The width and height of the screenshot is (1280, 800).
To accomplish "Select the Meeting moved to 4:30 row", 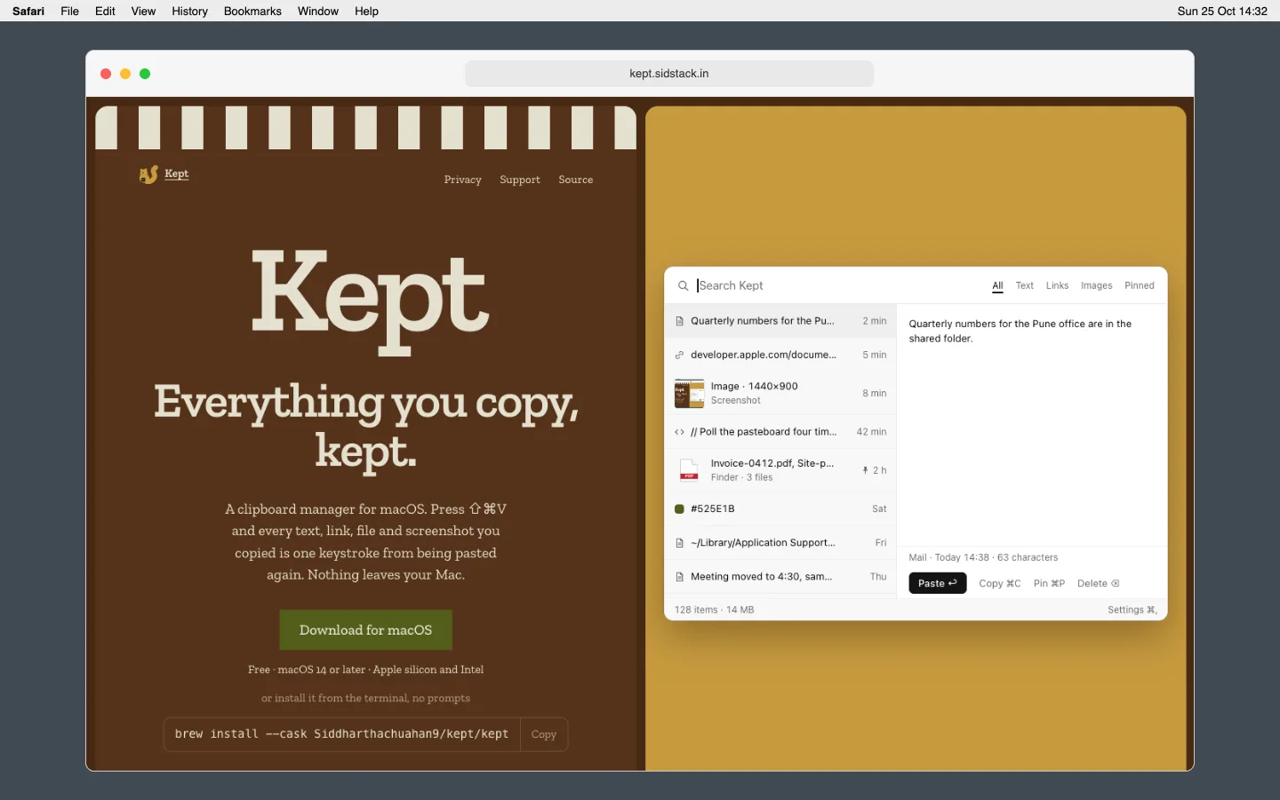I will (780, 577).
